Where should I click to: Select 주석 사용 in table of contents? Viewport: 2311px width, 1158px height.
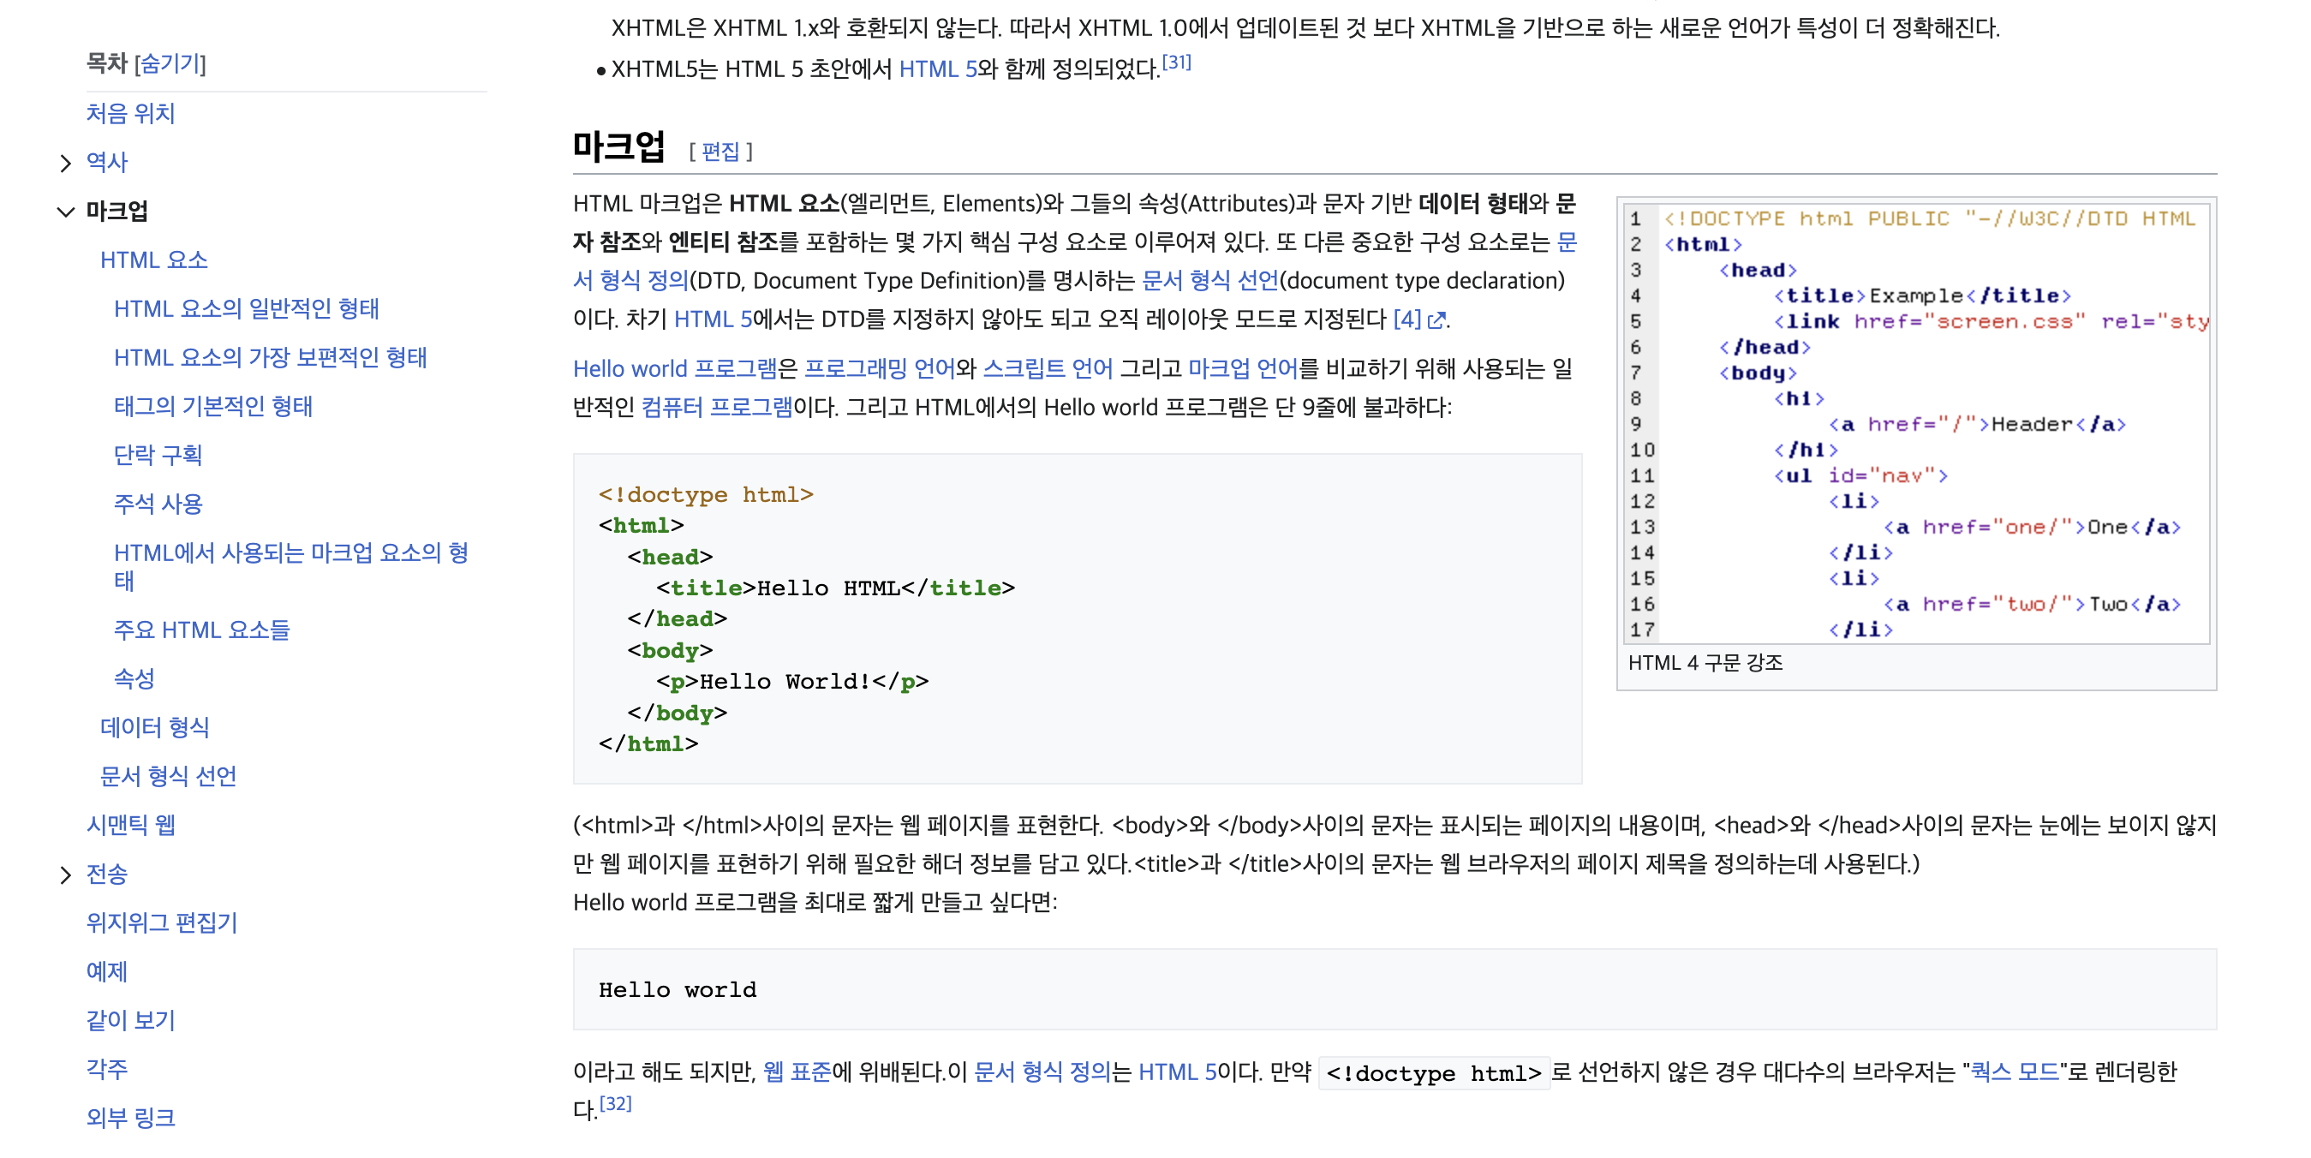click(x=158, y=504)
